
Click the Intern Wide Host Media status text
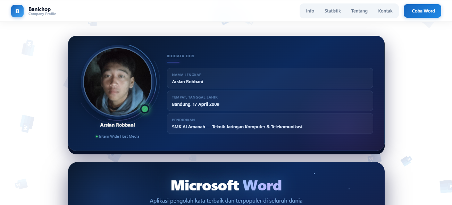119,136
